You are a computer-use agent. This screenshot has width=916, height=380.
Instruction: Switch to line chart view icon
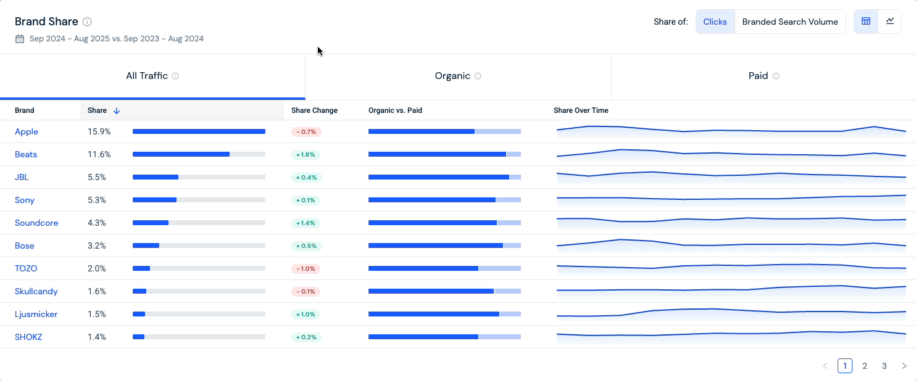pos(890,22)
